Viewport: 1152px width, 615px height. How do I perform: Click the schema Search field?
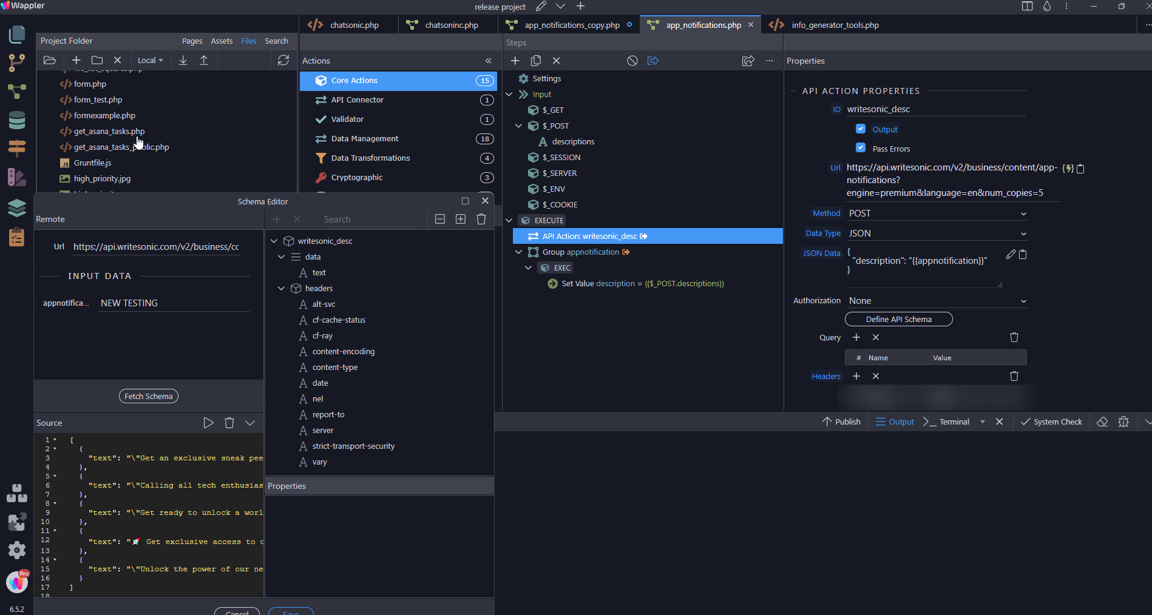(x=371, y=220)
